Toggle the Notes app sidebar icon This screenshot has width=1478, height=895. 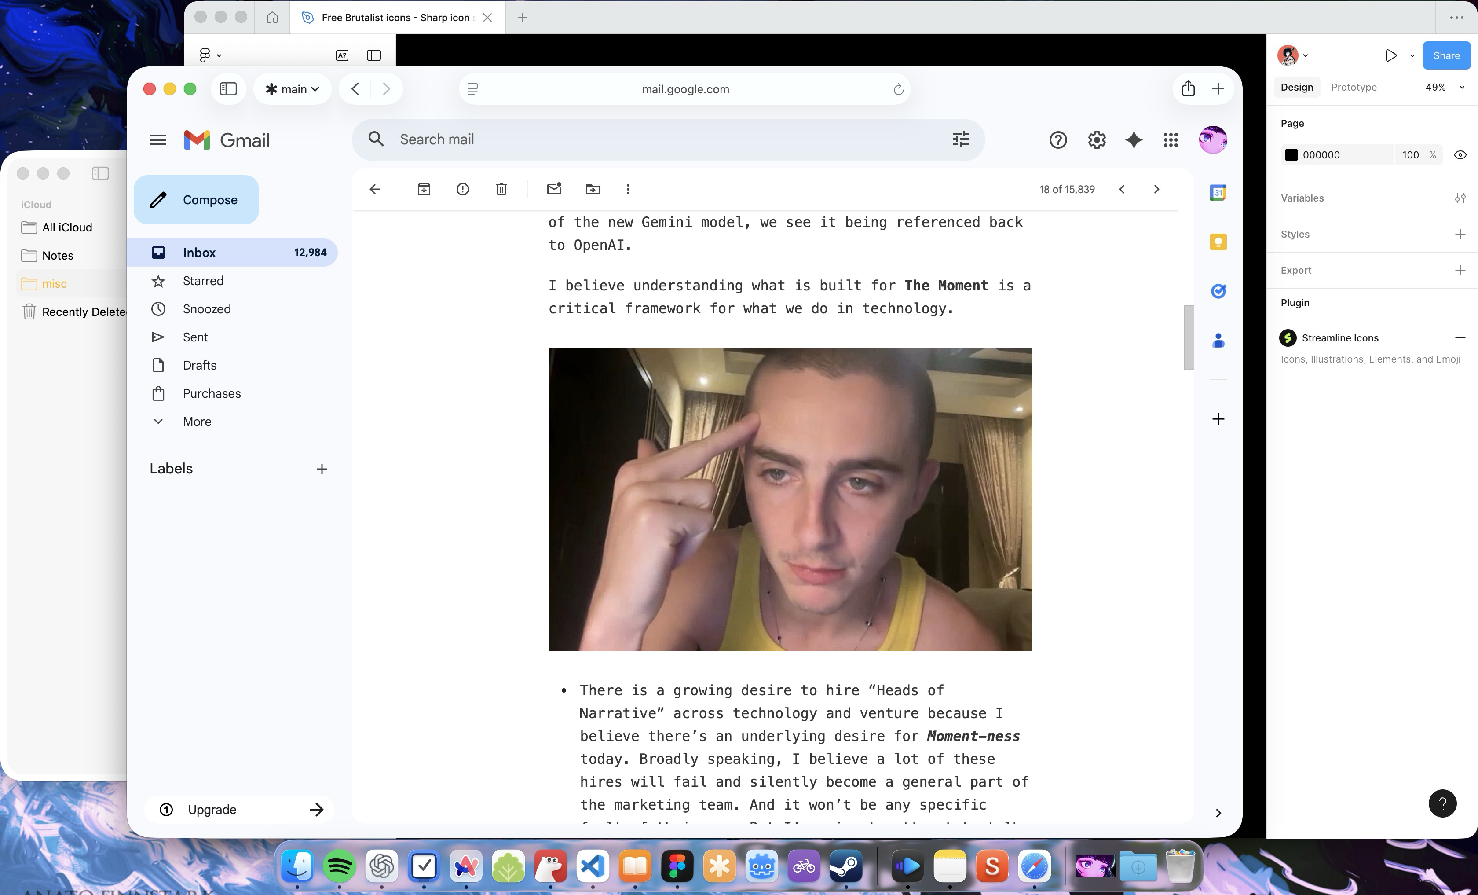[100, 173]
